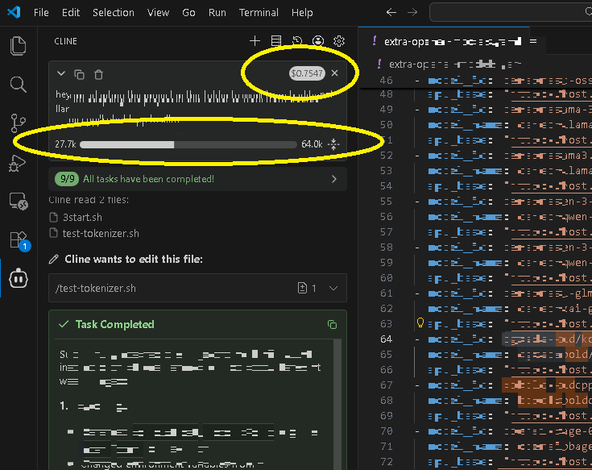Viewport: 592px width, 470px height.
Task: Click the context window usage progress bar
Action: pyautogui.click(x=188, y=144)
